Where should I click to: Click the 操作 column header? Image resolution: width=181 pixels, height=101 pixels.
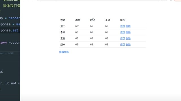122,20
